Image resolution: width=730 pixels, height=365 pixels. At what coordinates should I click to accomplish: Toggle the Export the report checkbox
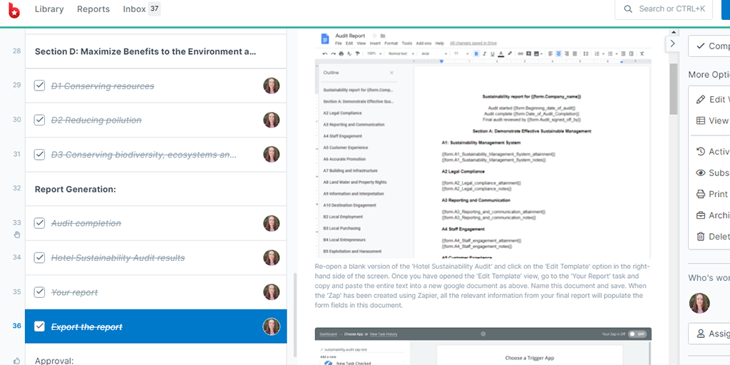click(40, 327)
